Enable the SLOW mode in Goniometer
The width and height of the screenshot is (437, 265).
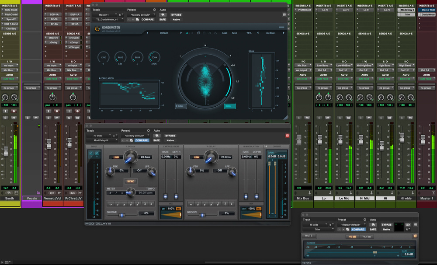click(180, 106)
